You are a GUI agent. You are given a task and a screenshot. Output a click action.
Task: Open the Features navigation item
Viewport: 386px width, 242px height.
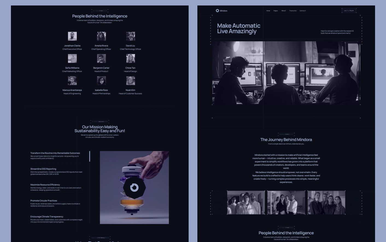(x=293, y=11)
